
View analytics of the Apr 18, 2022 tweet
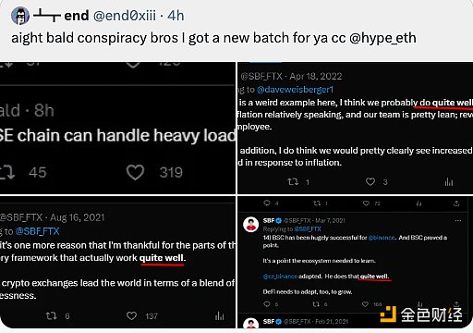tap(449, 181)
